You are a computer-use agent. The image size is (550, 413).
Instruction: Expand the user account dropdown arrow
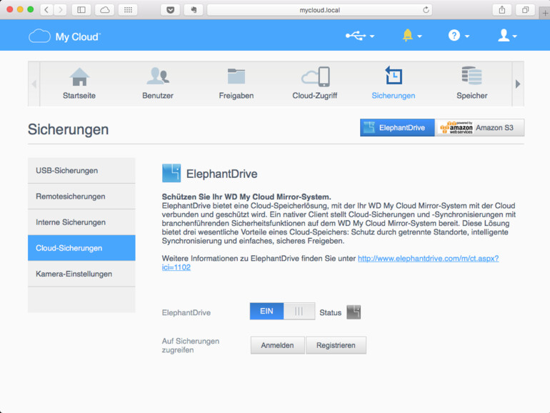[514, 36]
